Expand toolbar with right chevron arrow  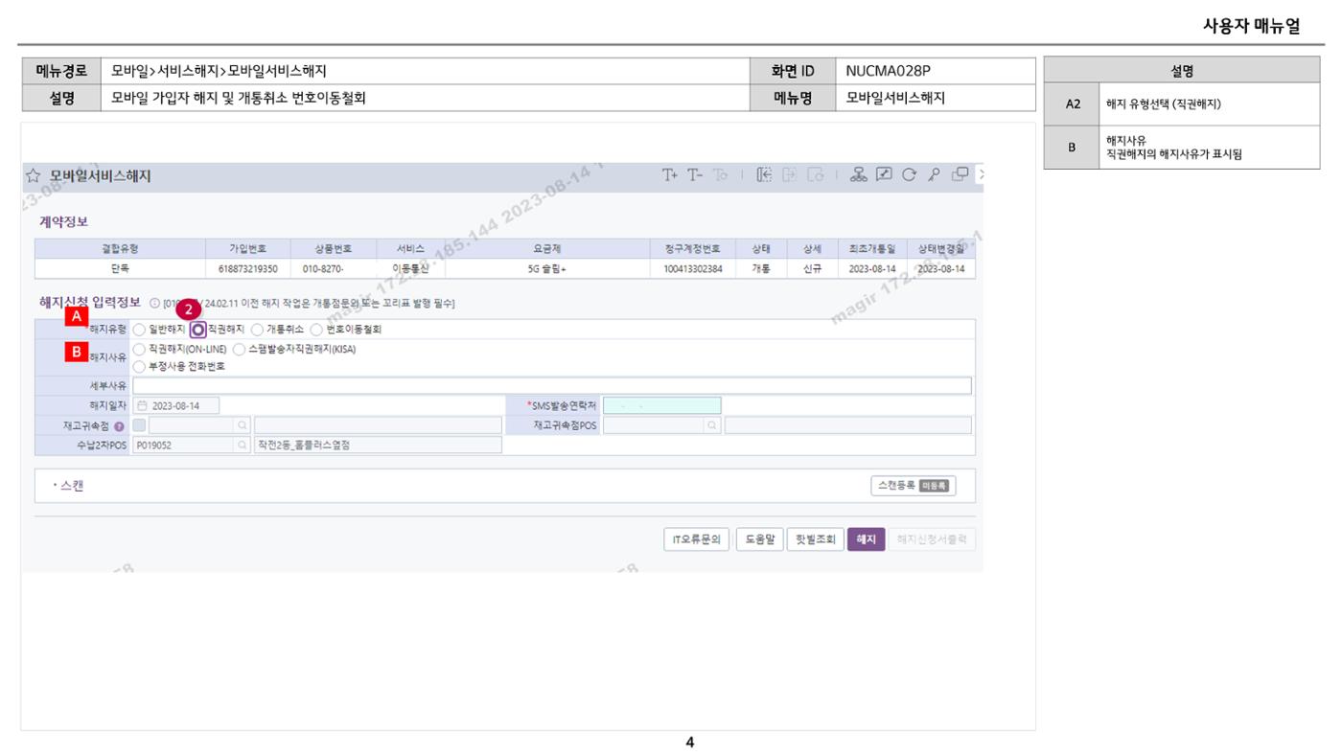click(981, 174)
